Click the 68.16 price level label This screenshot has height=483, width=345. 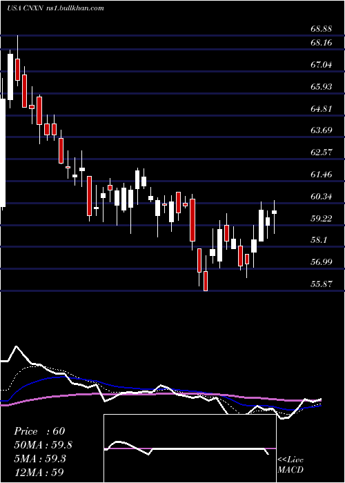tap(322, 43)
